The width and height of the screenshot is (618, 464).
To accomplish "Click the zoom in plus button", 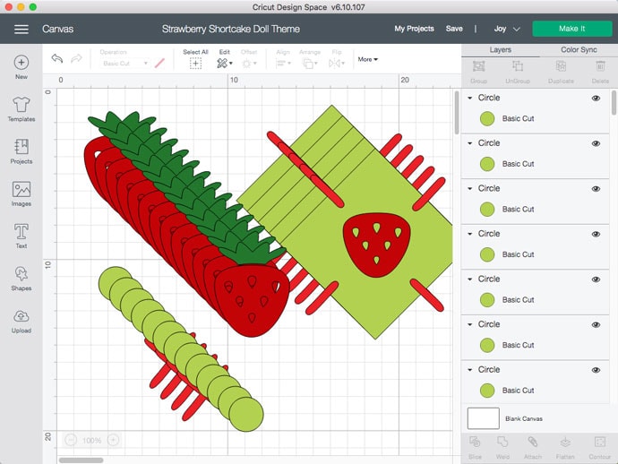I will pos(113,440).
